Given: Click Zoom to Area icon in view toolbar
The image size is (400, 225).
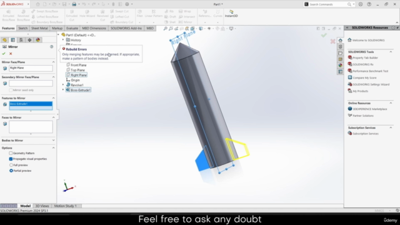Looking at the screenshot, I should click(171, 29).
